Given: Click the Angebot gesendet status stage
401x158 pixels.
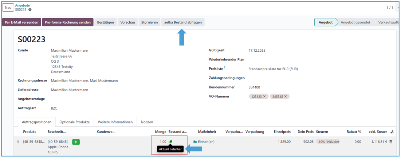Looking at the screenshot, I should coord(355,22).
